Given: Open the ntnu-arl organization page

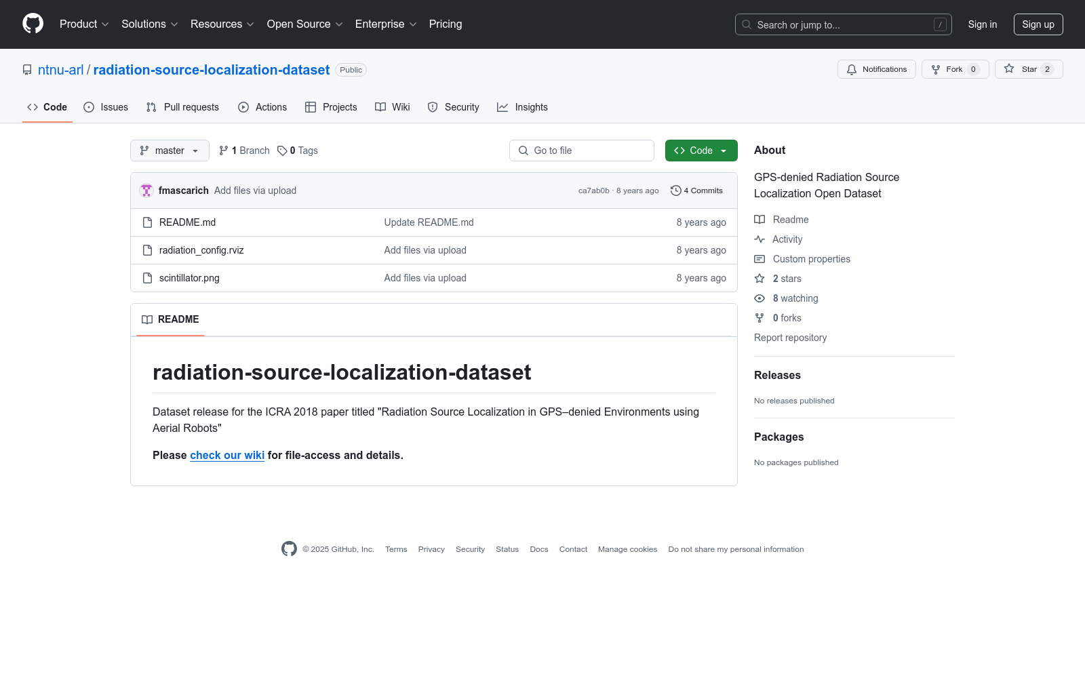Looking at the screenshot, I should pyautogui.click(x=60, y=69).
